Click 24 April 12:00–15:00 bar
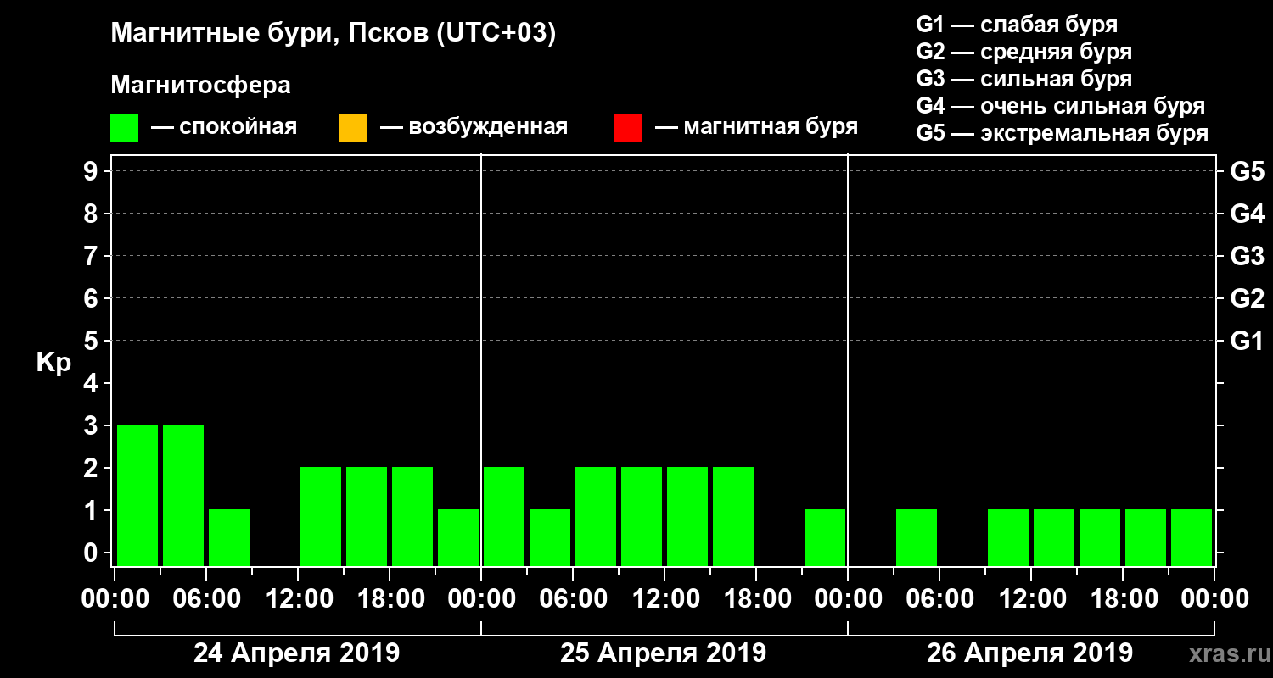The image size is (1273, 678). tap(321, 516)
